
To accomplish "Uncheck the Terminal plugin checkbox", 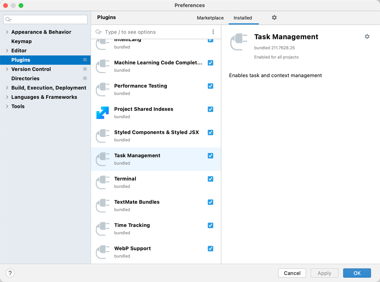I will (211, 179).
